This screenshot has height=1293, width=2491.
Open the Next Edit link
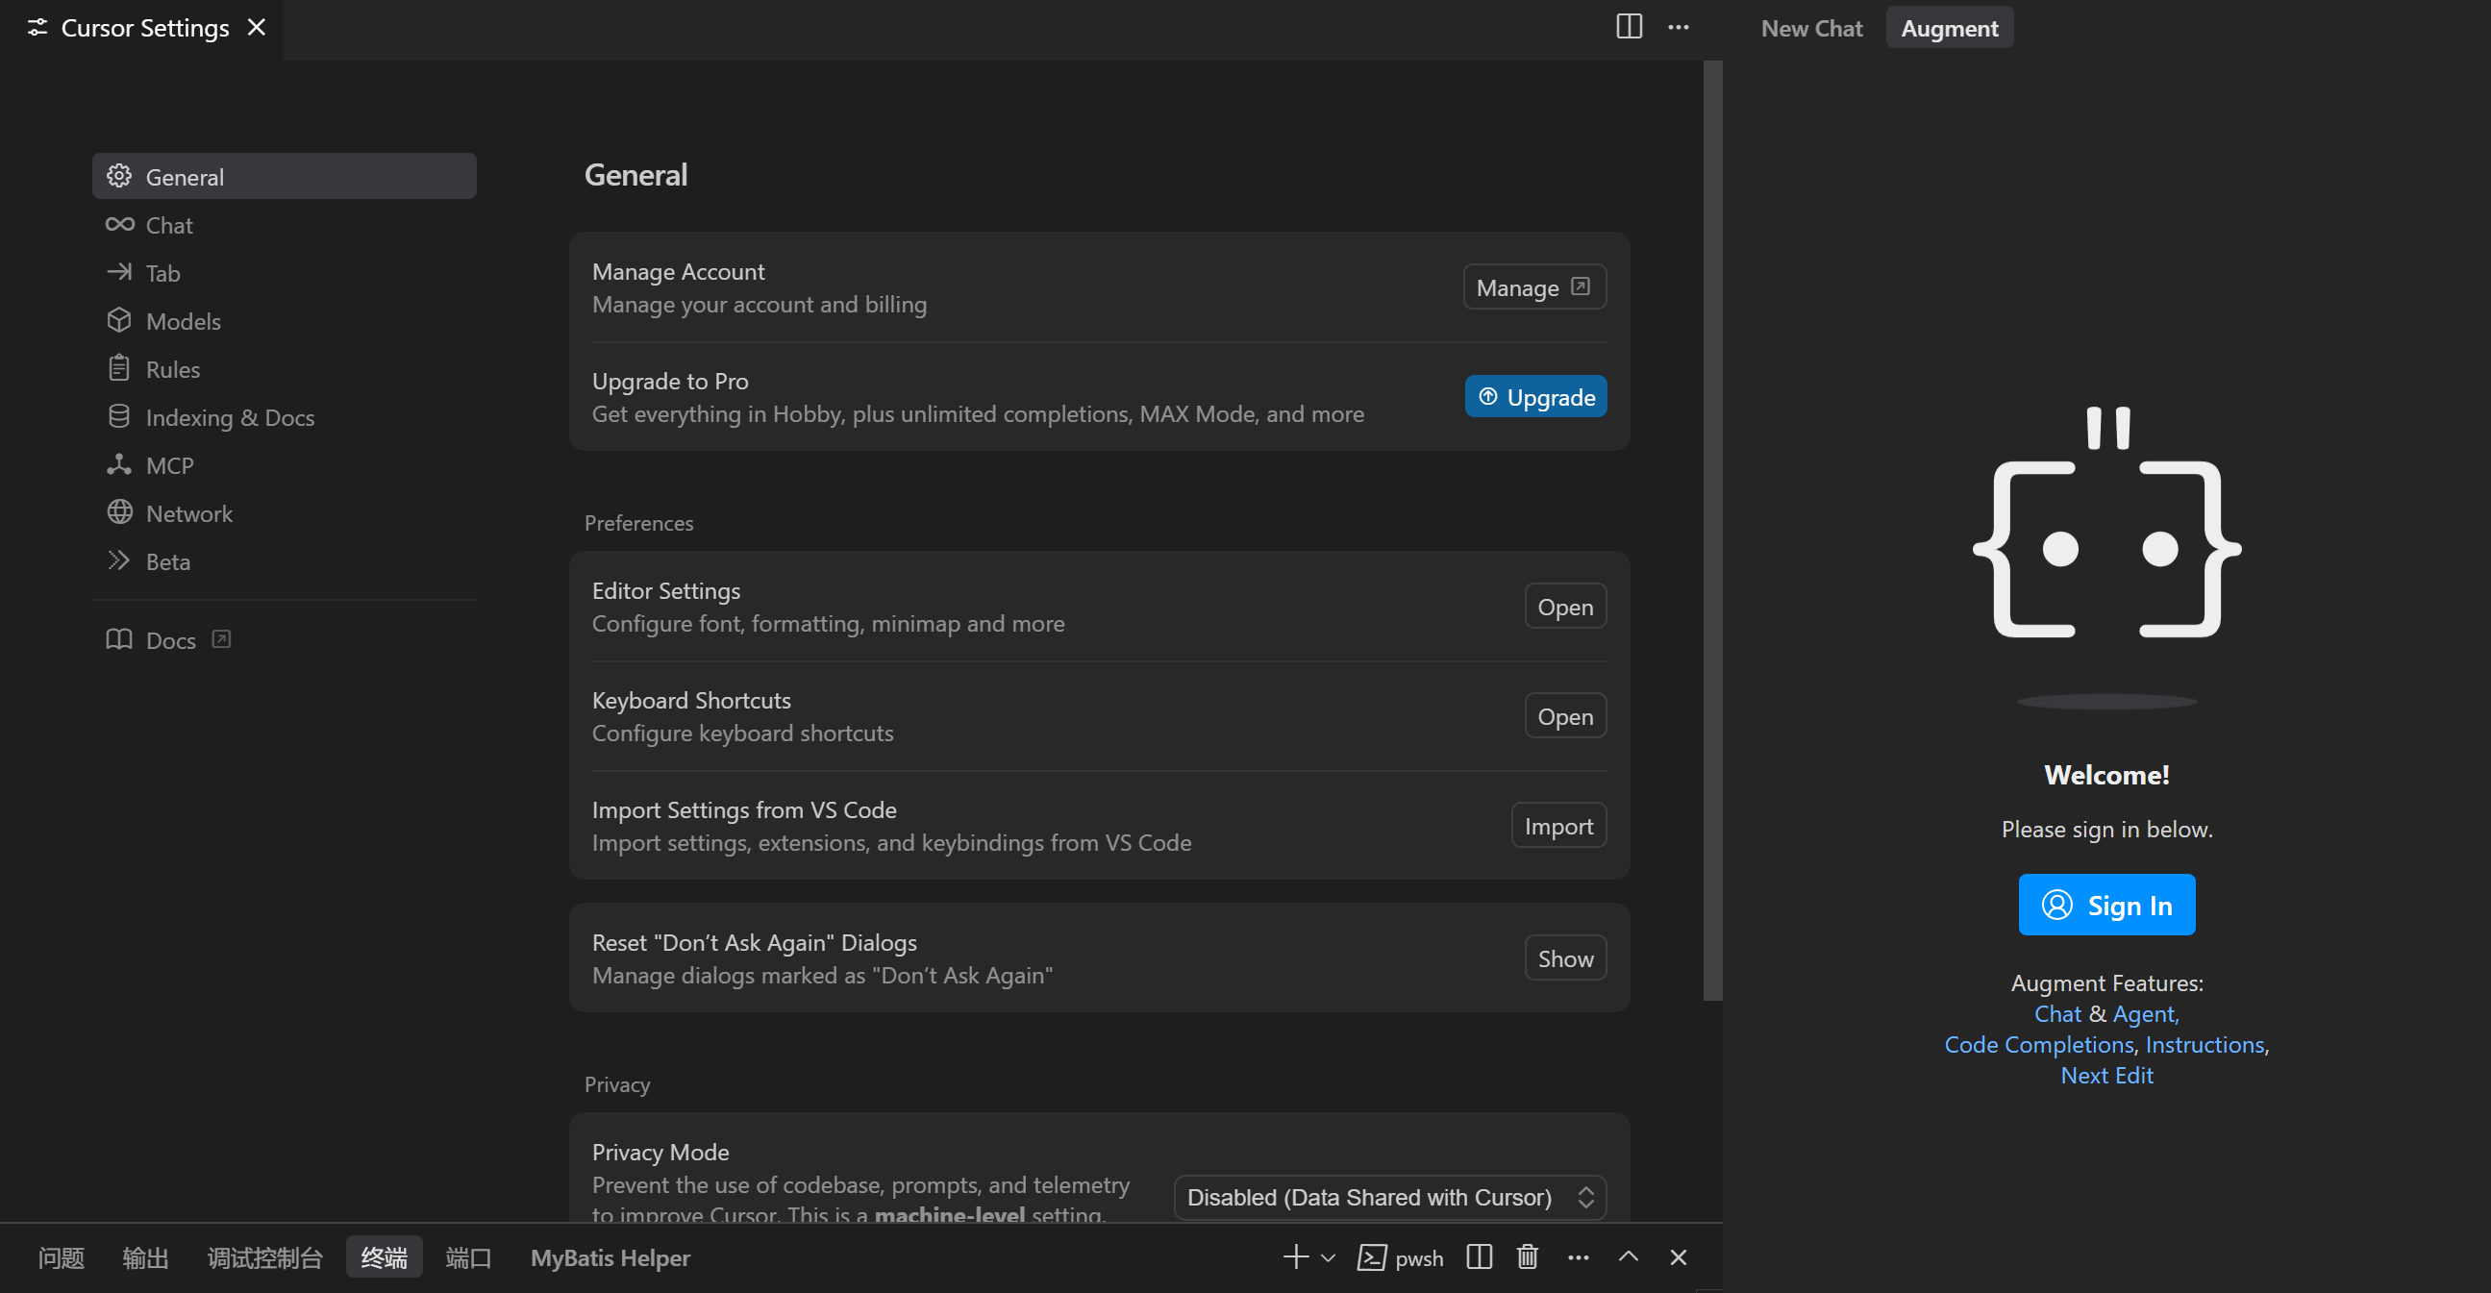point(2106,1076)
